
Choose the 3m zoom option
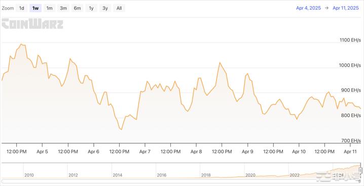click(x=63, y=8)
